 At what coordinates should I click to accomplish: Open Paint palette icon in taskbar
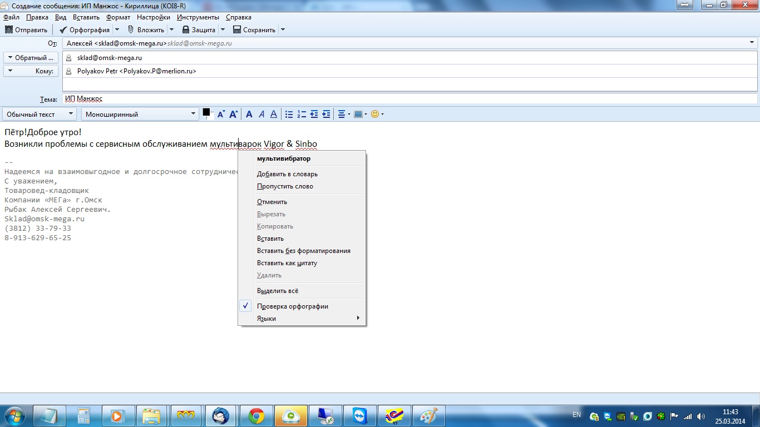[x=428, y=416]
